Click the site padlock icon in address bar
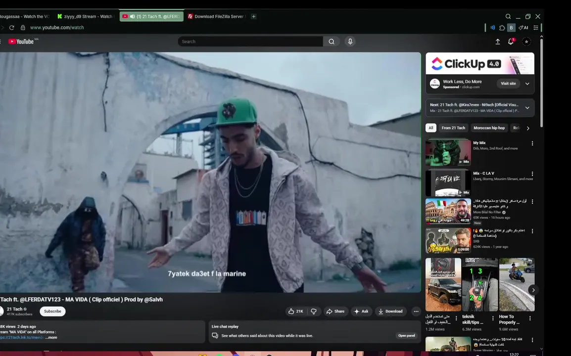The width and height of the screenshot is (571, 356). tap(23, 28)
